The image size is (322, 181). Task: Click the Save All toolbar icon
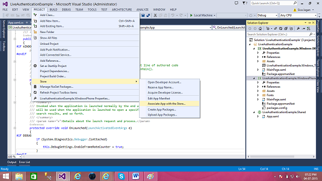click(148, 16)
